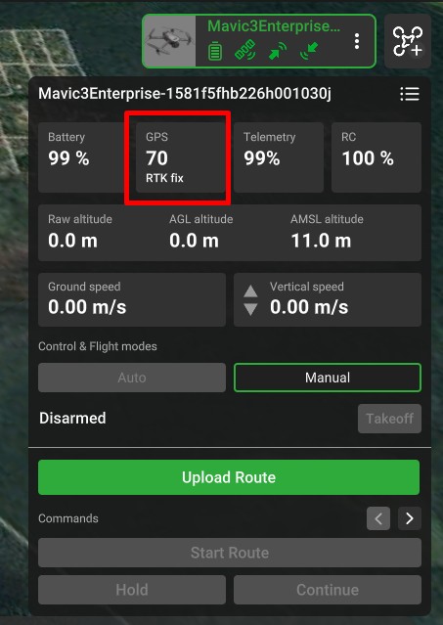Open the list view icon beside drone name
The width and height of the screenshot is (443, 625).
coord(410,95)
